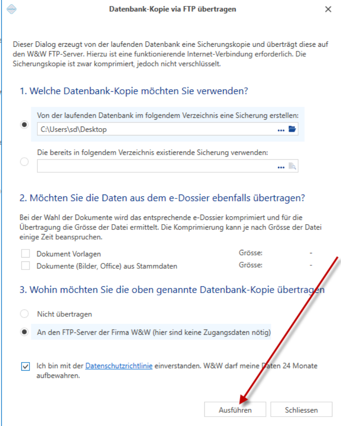Image resolution: width=341 pixels, height=426 pixels.
Task: Click label Die bereits in folgendem Verzeichnis existierende Sicherung
Action: click(x=153, y=153)
